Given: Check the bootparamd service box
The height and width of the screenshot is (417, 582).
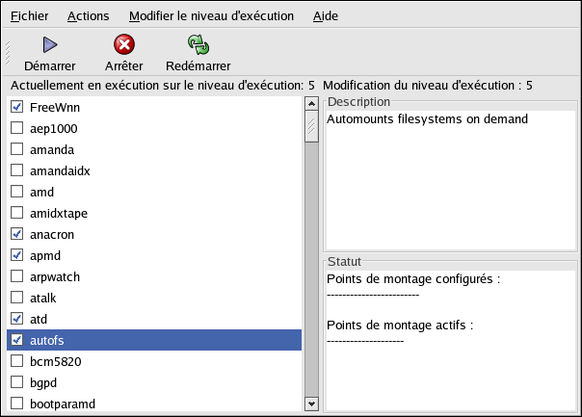Looking at the screenshot, I should (17, 404).
